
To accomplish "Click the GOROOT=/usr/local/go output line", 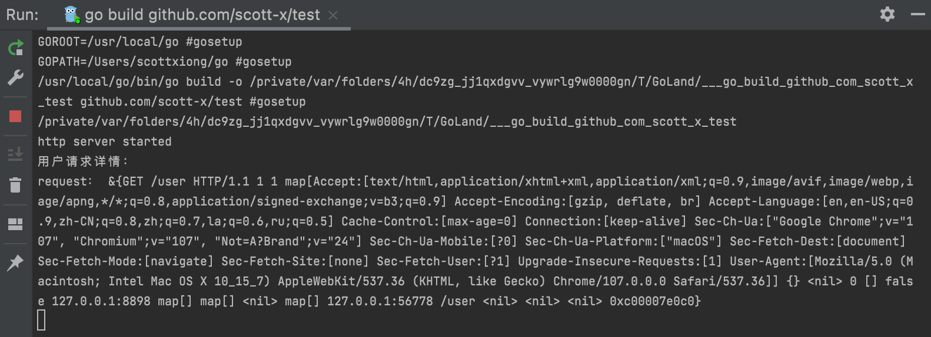I will tap(140, 42).
